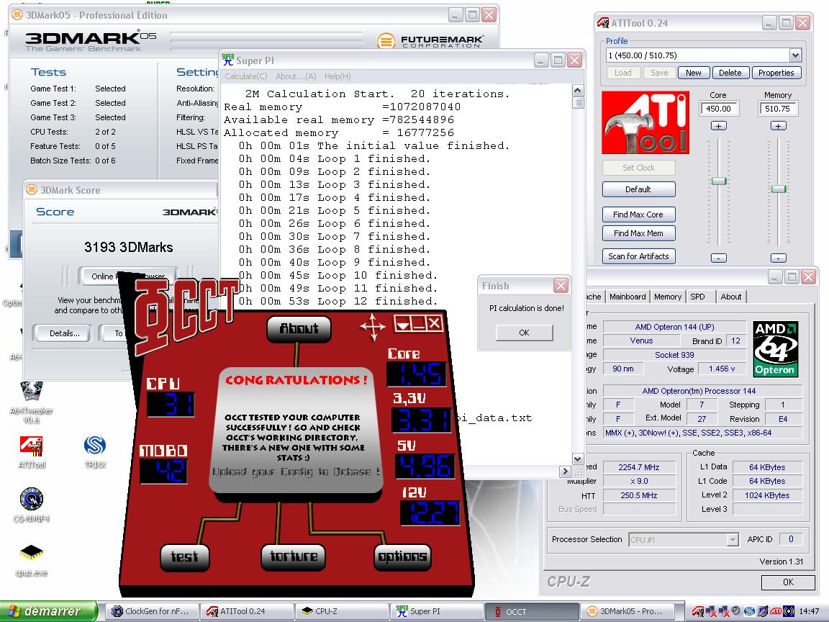Click Details button in 3DMark Score window

click(x=65, y=333)
